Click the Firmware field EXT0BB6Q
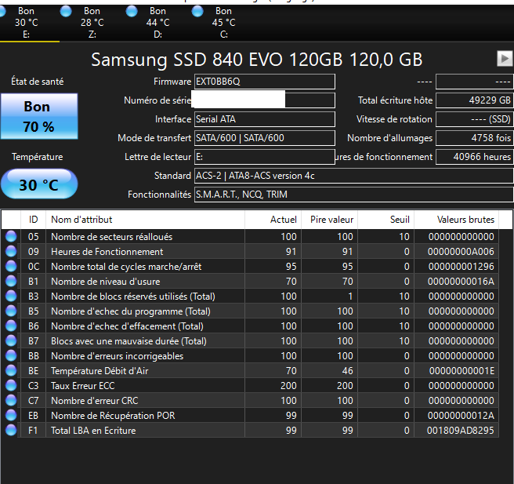Screen dimensions: 514x484 click(x=265, y=82)
